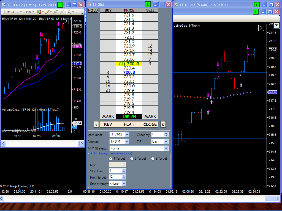Click the sell-side MARK button

point(150,116)
